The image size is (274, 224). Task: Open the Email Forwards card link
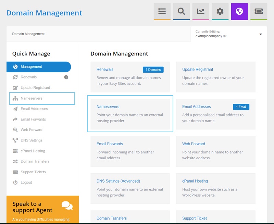[x=110, y=144]
